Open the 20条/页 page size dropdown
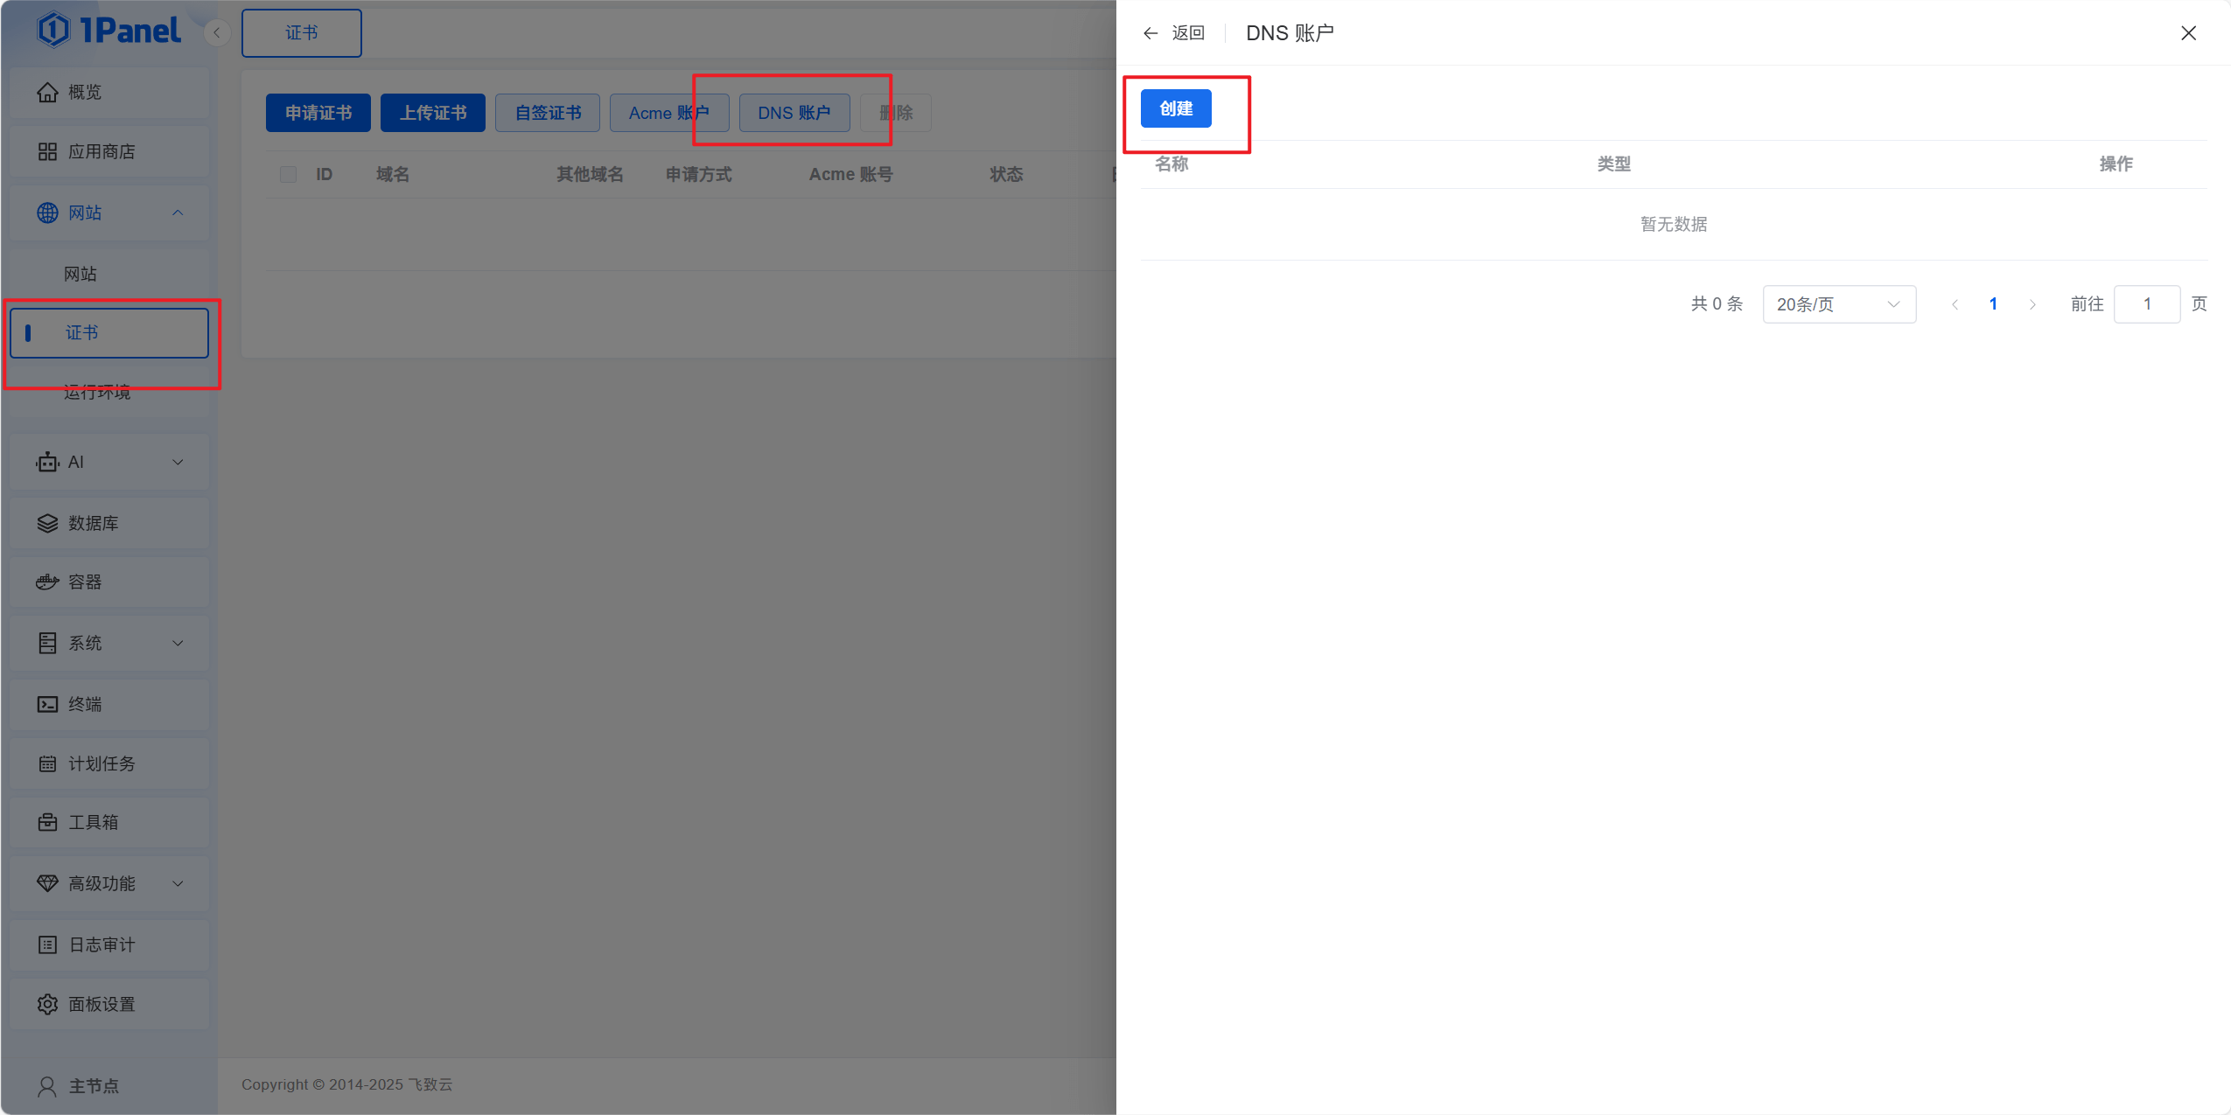2231x1115 pixels. pos(1838,304)
